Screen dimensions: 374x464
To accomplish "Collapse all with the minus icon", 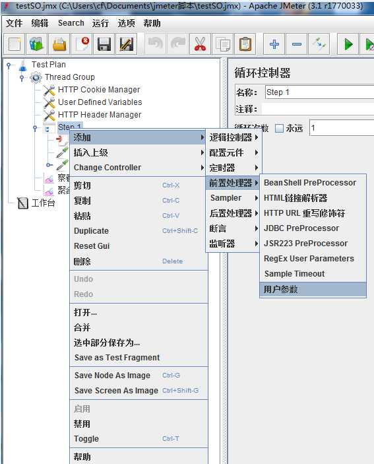I will tap(297, 44).
